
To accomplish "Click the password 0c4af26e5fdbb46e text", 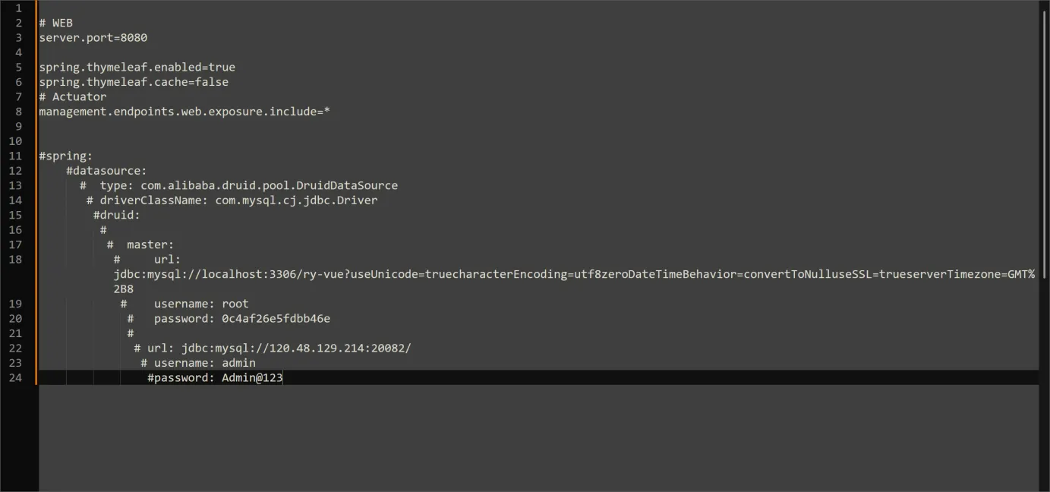I will tap(276, 319).
